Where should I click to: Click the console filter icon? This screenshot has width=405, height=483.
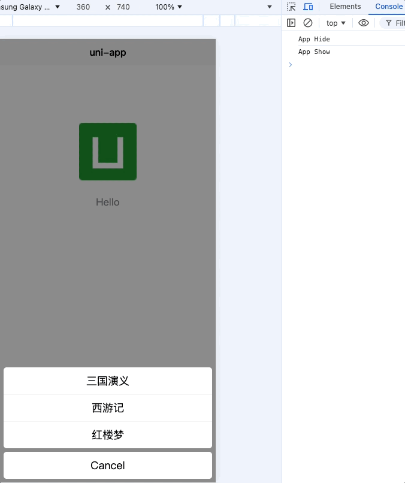click(x=389, y=23)
